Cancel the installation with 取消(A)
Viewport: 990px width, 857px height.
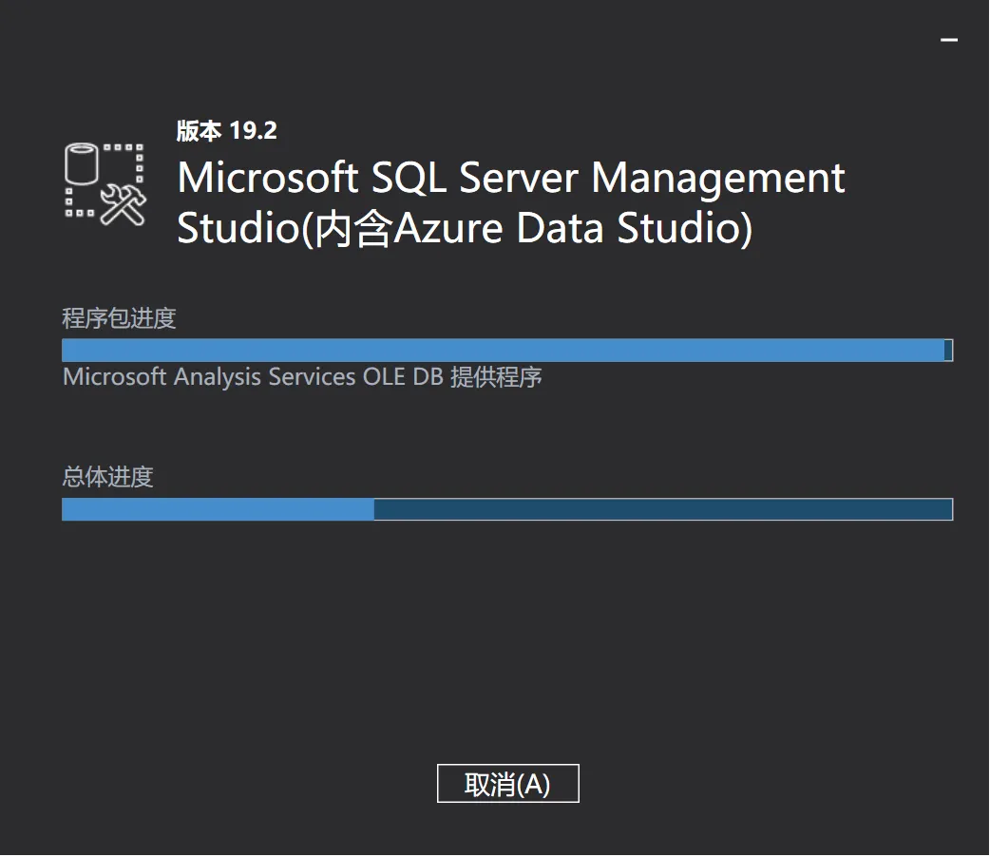(507, 784)
